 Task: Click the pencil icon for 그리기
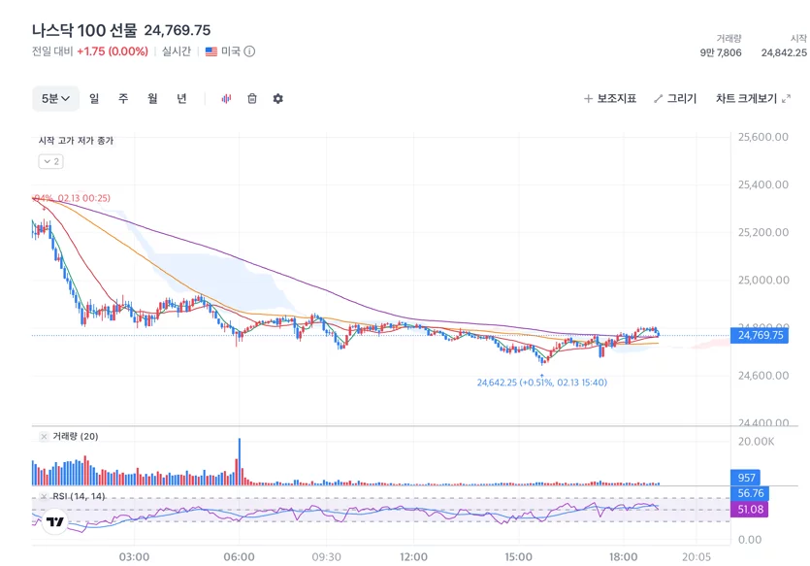pos(658,99)
